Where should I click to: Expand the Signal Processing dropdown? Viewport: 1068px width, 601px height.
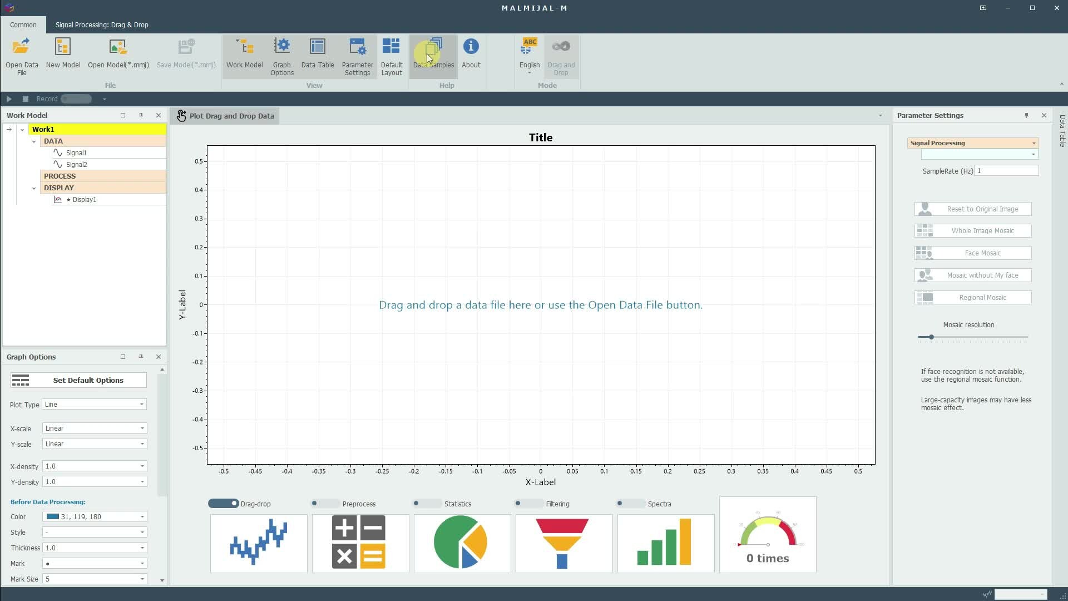(x=972, y=143)
